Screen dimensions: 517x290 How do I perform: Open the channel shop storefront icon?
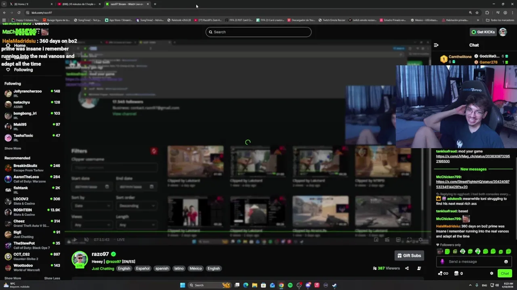[x=456, y=273]
